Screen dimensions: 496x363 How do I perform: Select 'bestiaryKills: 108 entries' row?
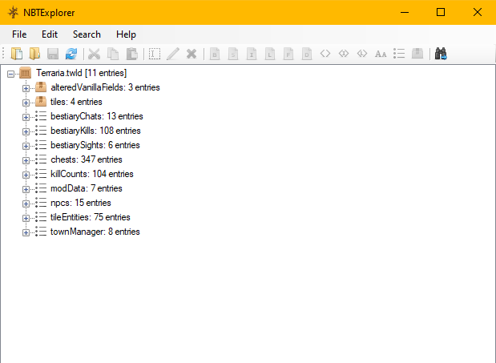coord(95,131)
